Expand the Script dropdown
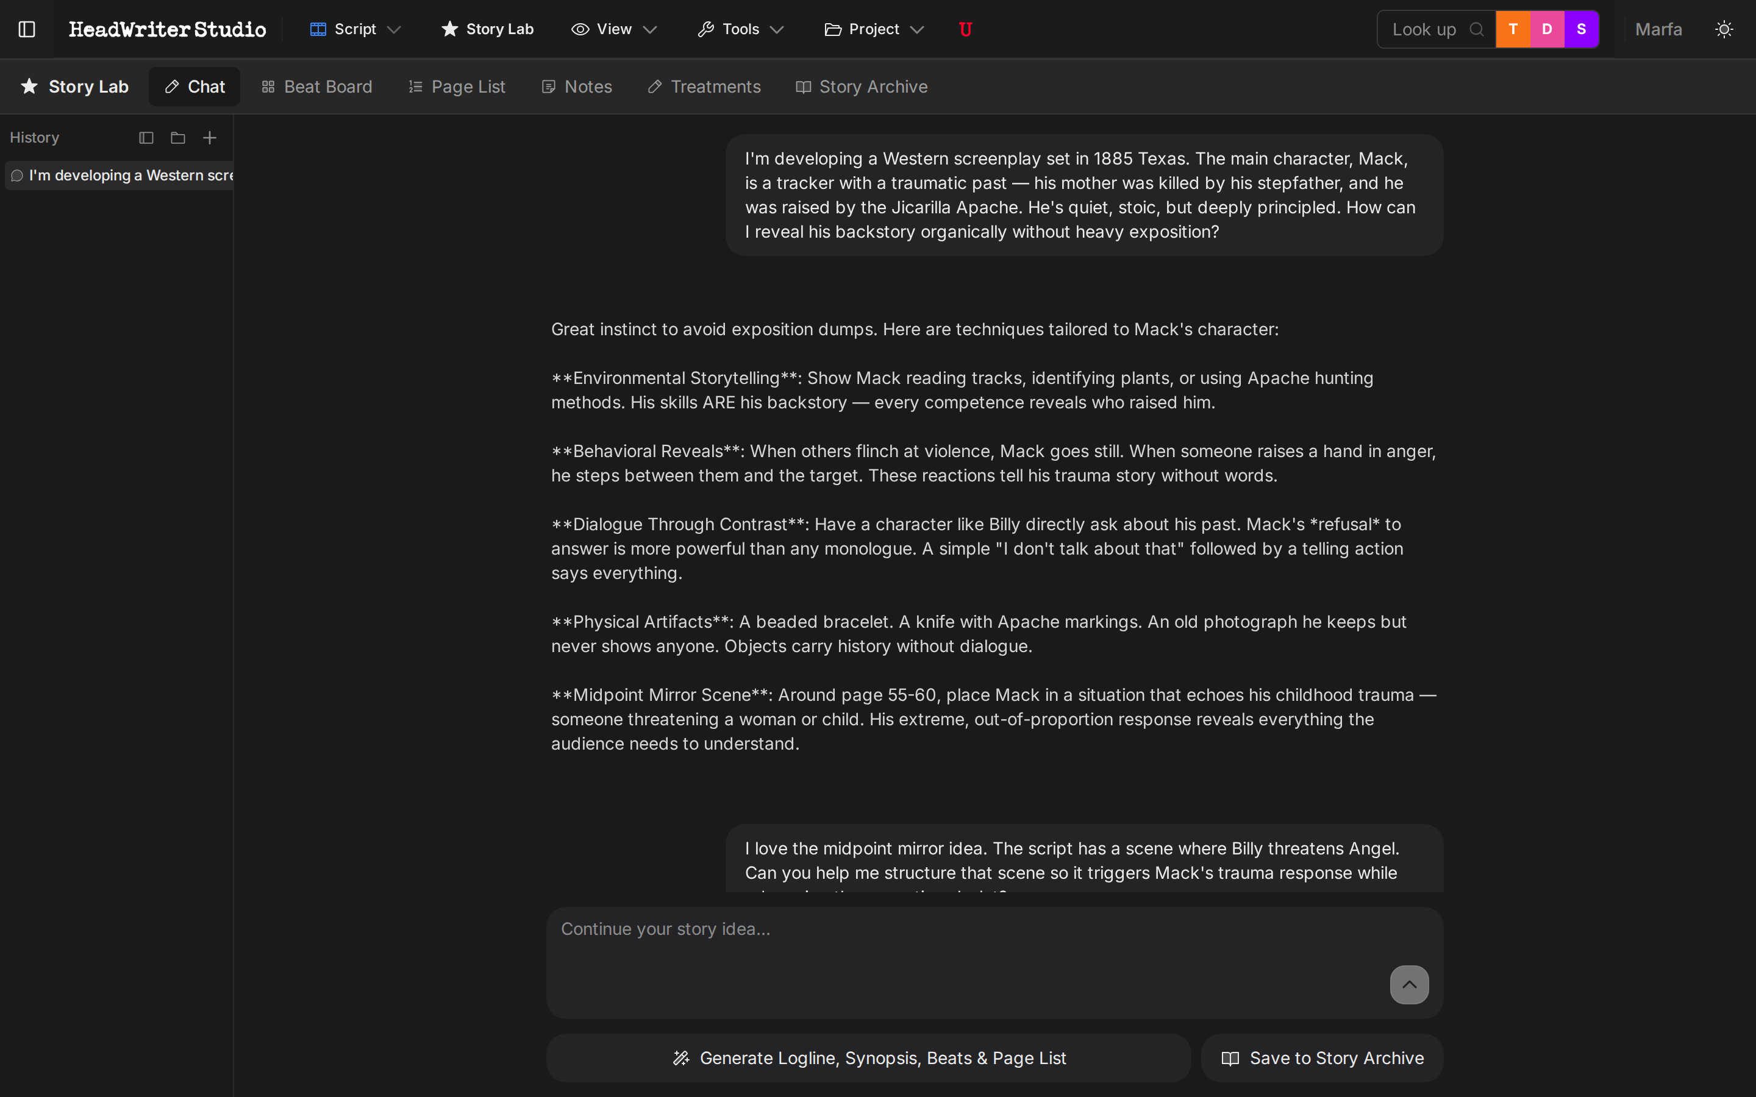 point(354,29)
